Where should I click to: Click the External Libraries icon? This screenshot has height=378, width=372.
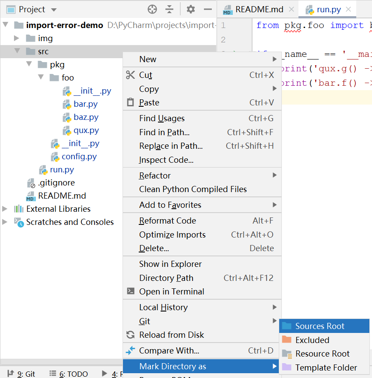(x=18, y=209)
